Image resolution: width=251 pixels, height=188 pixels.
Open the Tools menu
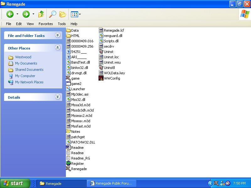click(x=61, y=24)
